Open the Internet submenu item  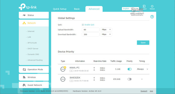click(31, 31)
